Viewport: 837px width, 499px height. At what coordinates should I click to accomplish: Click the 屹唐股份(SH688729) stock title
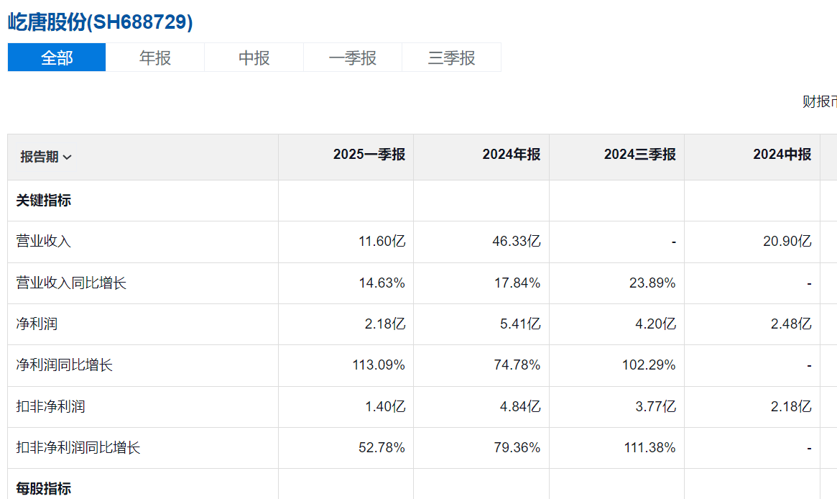[101, 22]
